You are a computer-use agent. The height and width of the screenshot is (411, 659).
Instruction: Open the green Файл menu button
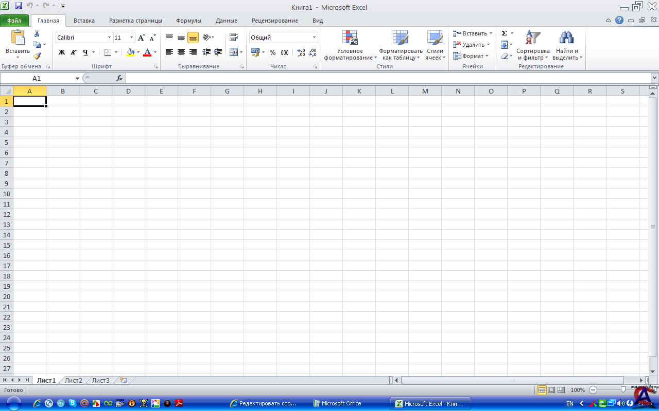tap(14, 21)
